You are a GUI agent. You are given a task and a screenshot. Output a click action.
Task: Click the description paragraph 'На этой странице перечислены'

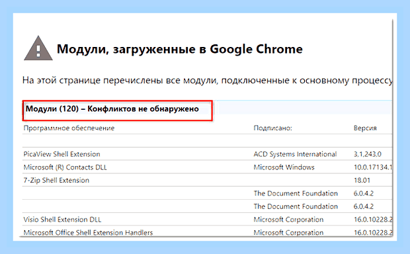(x=207, y=80)
